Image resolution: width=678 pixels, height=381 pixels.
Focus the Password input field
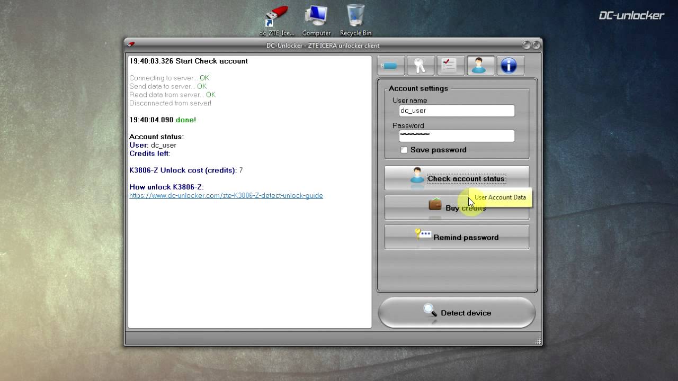tap(457, 136)
